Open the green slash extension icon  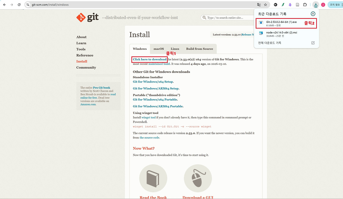tap(283, 5)
